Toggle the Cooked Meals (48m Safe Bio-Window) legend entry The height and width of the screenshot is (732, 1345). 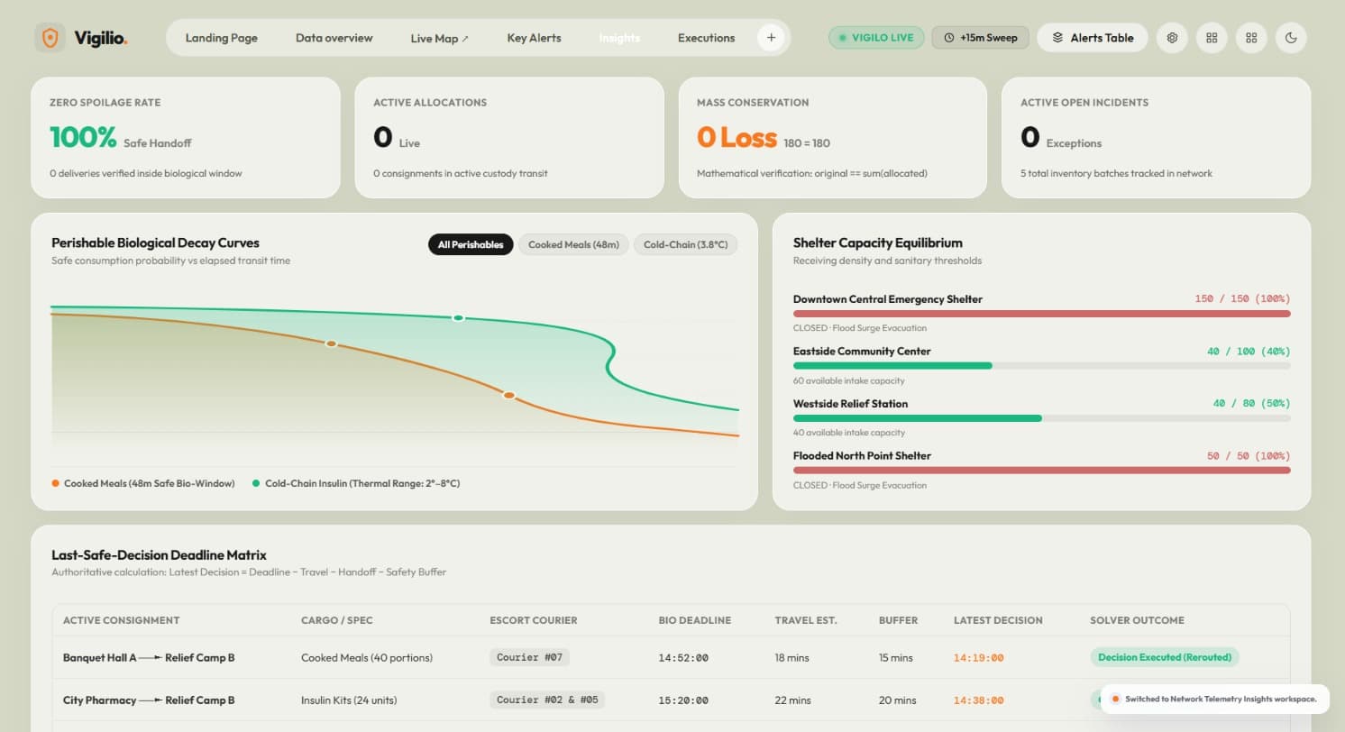coord(143,484)
